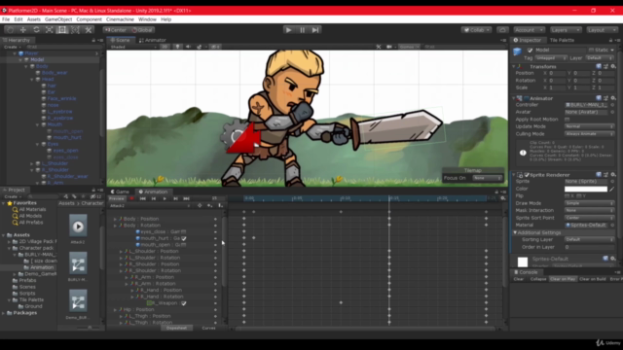Image resolution: width=623 pixels, height=350 pixels.
Task: Open the Tag dropdown
Action: point(550,58)
